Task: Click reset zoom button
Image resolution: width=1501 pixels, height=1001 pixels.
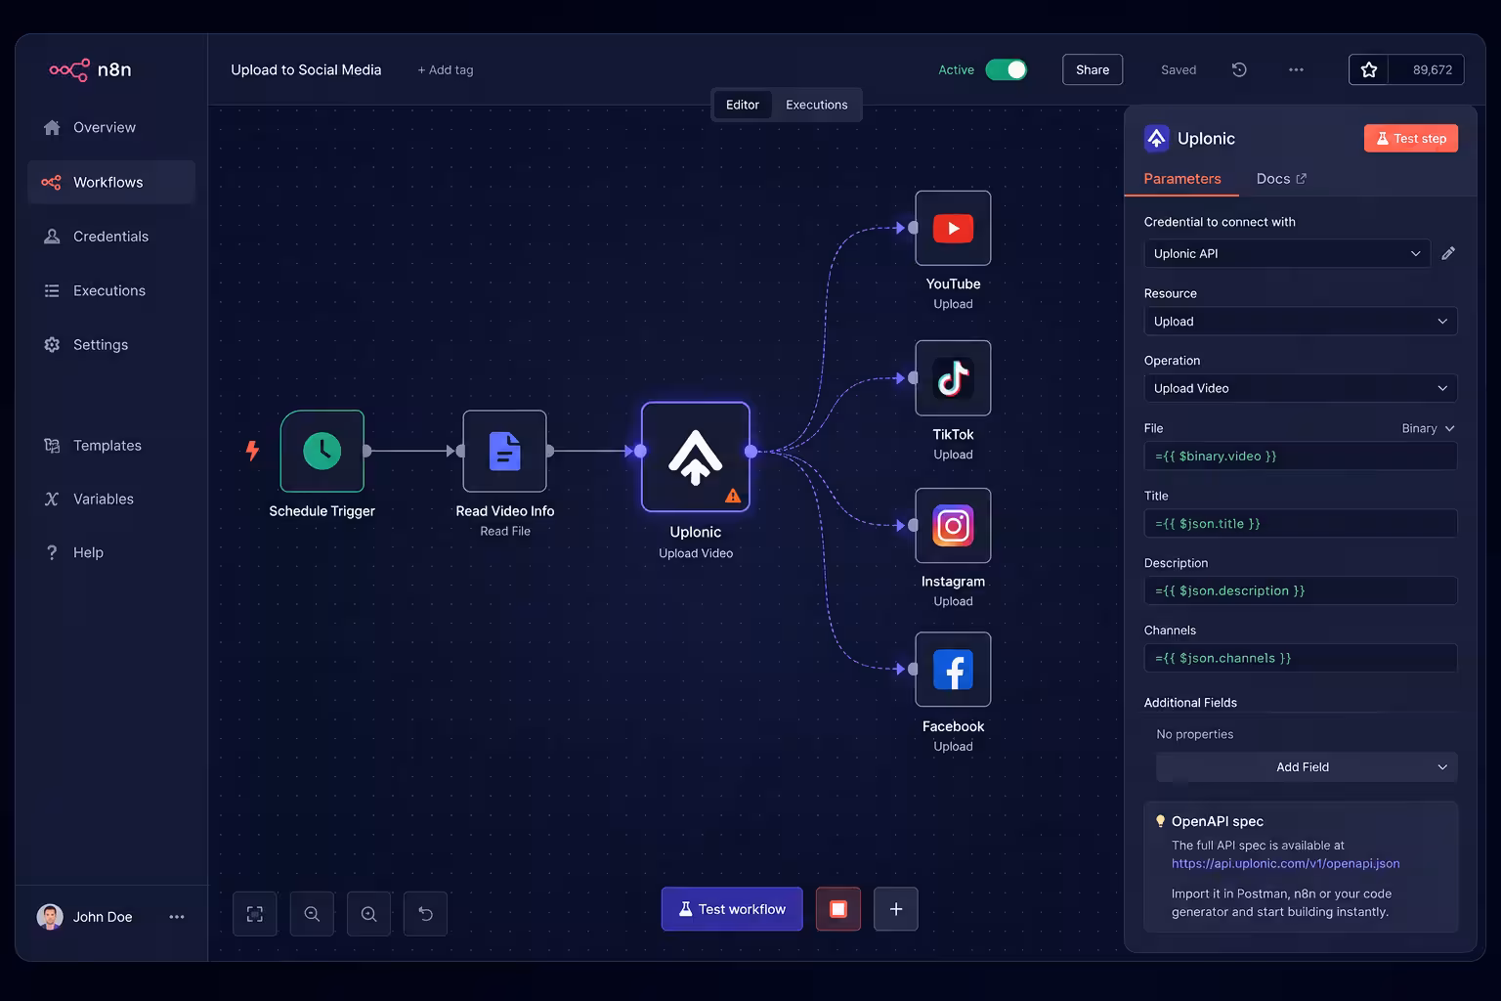Action: coord(425,914)
